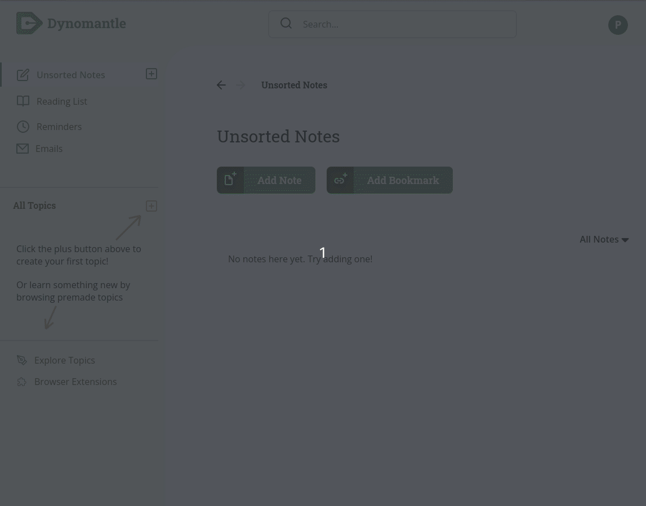
Task: Focus the Search input field
Action: (x=392, y=24)
